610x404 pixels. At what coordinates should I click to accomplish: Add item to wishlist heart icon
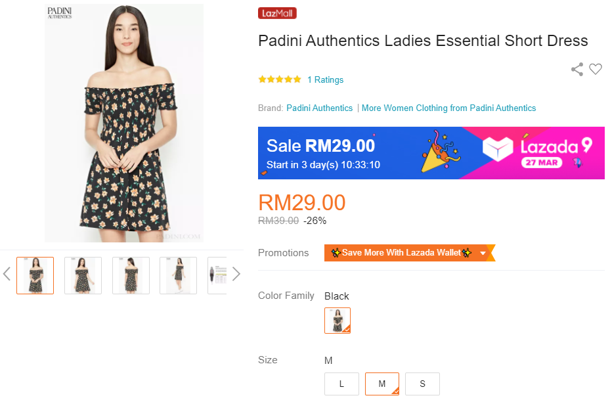pos(596,69)
